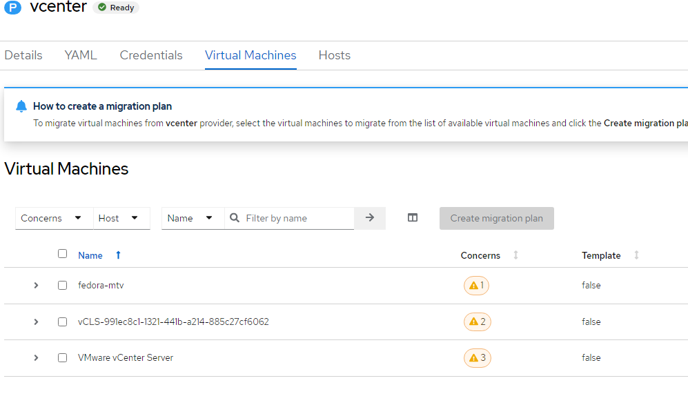Open the Host filter dropdown

coord(121,218)
